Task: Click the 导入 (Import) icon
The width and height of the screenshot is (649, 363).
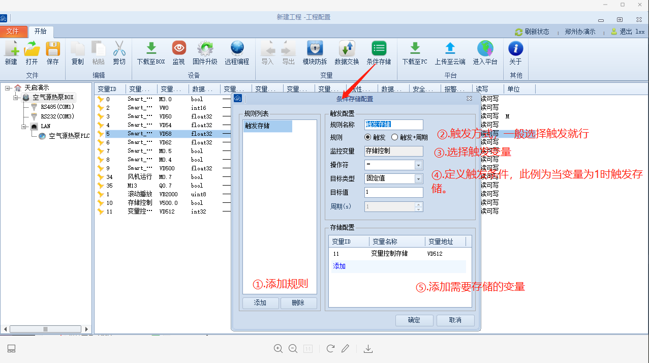Action: pyautogui.click(x=267, y=49)
